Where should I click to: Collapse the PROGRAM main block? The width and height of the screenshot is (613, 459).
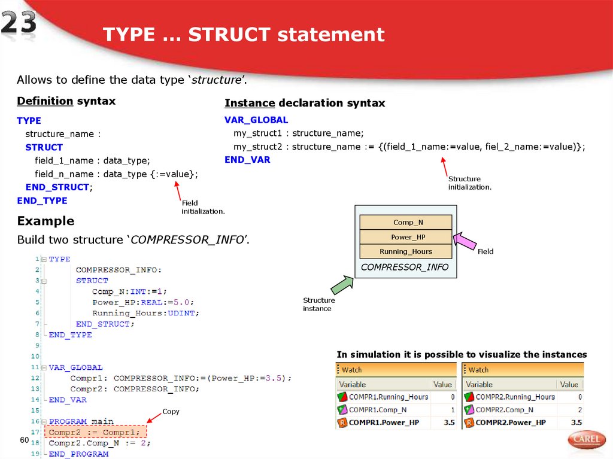[x=45, y=422]
